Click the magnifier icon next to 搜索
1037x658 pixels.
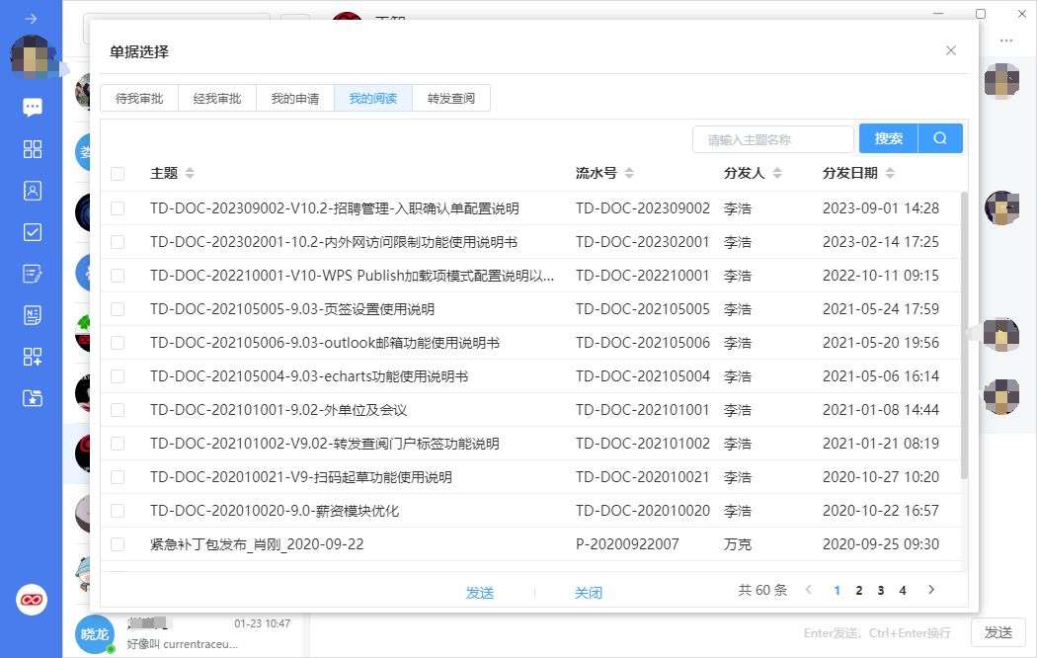(940, 139)
